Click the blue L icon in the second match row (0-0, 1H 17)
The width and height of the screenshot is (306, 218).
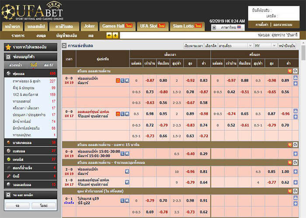click(x=122, y=114)
